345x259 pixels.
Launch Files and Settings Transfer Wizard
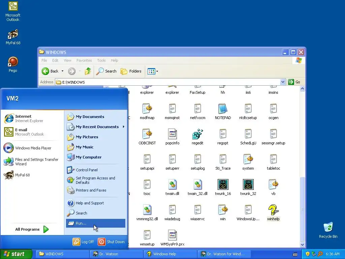point(32,162)
